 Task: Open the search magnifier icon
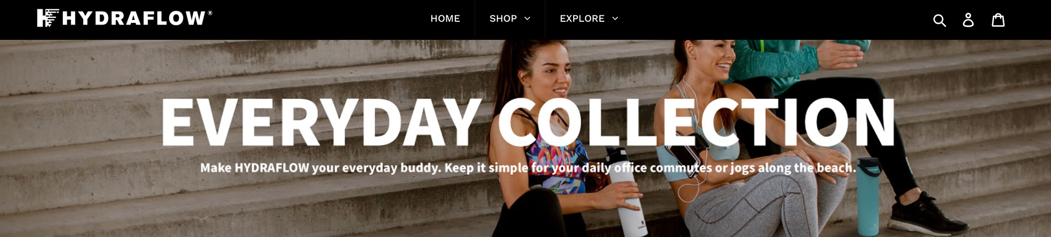point(939,20)
